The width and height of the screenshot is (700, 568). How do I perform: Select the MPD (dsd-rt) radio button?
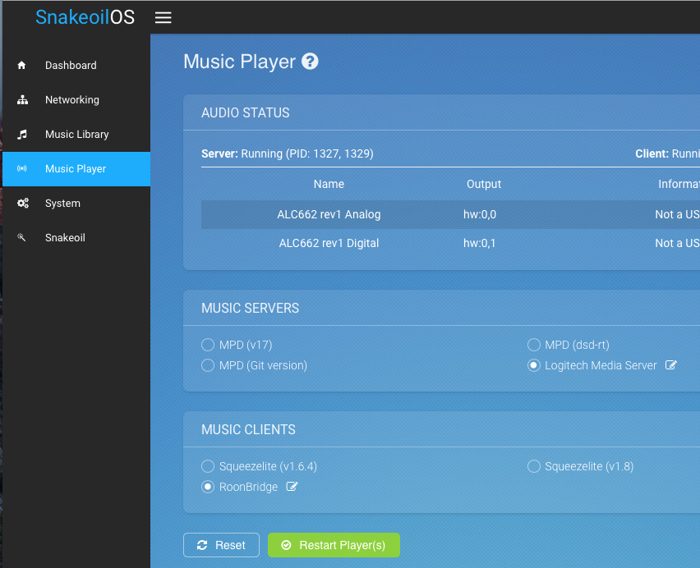click(x=534, y=345)
